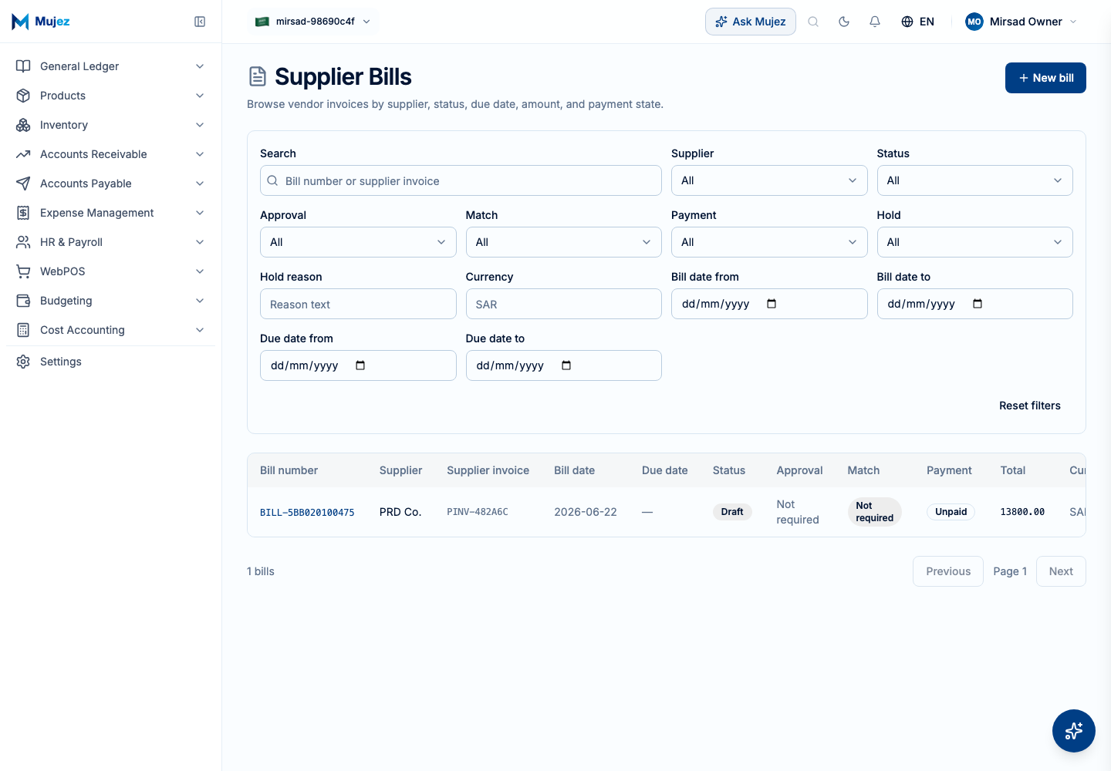Expand the WebPOS menu chevron
The image size is (1111, 771).
coord(200,271)
